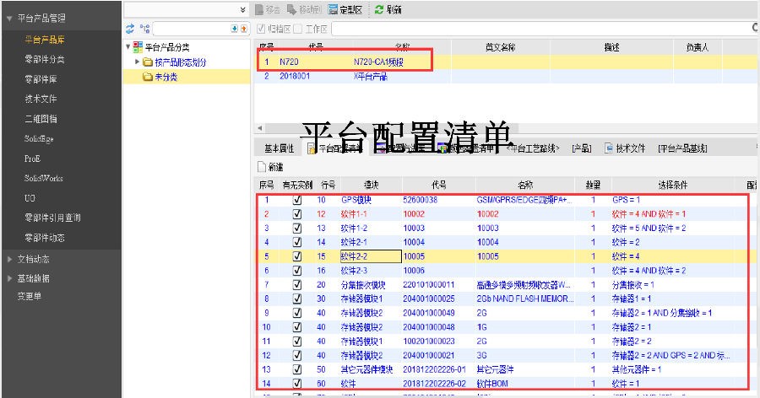Click the 定型区 toolbar icon

point(334,9)
